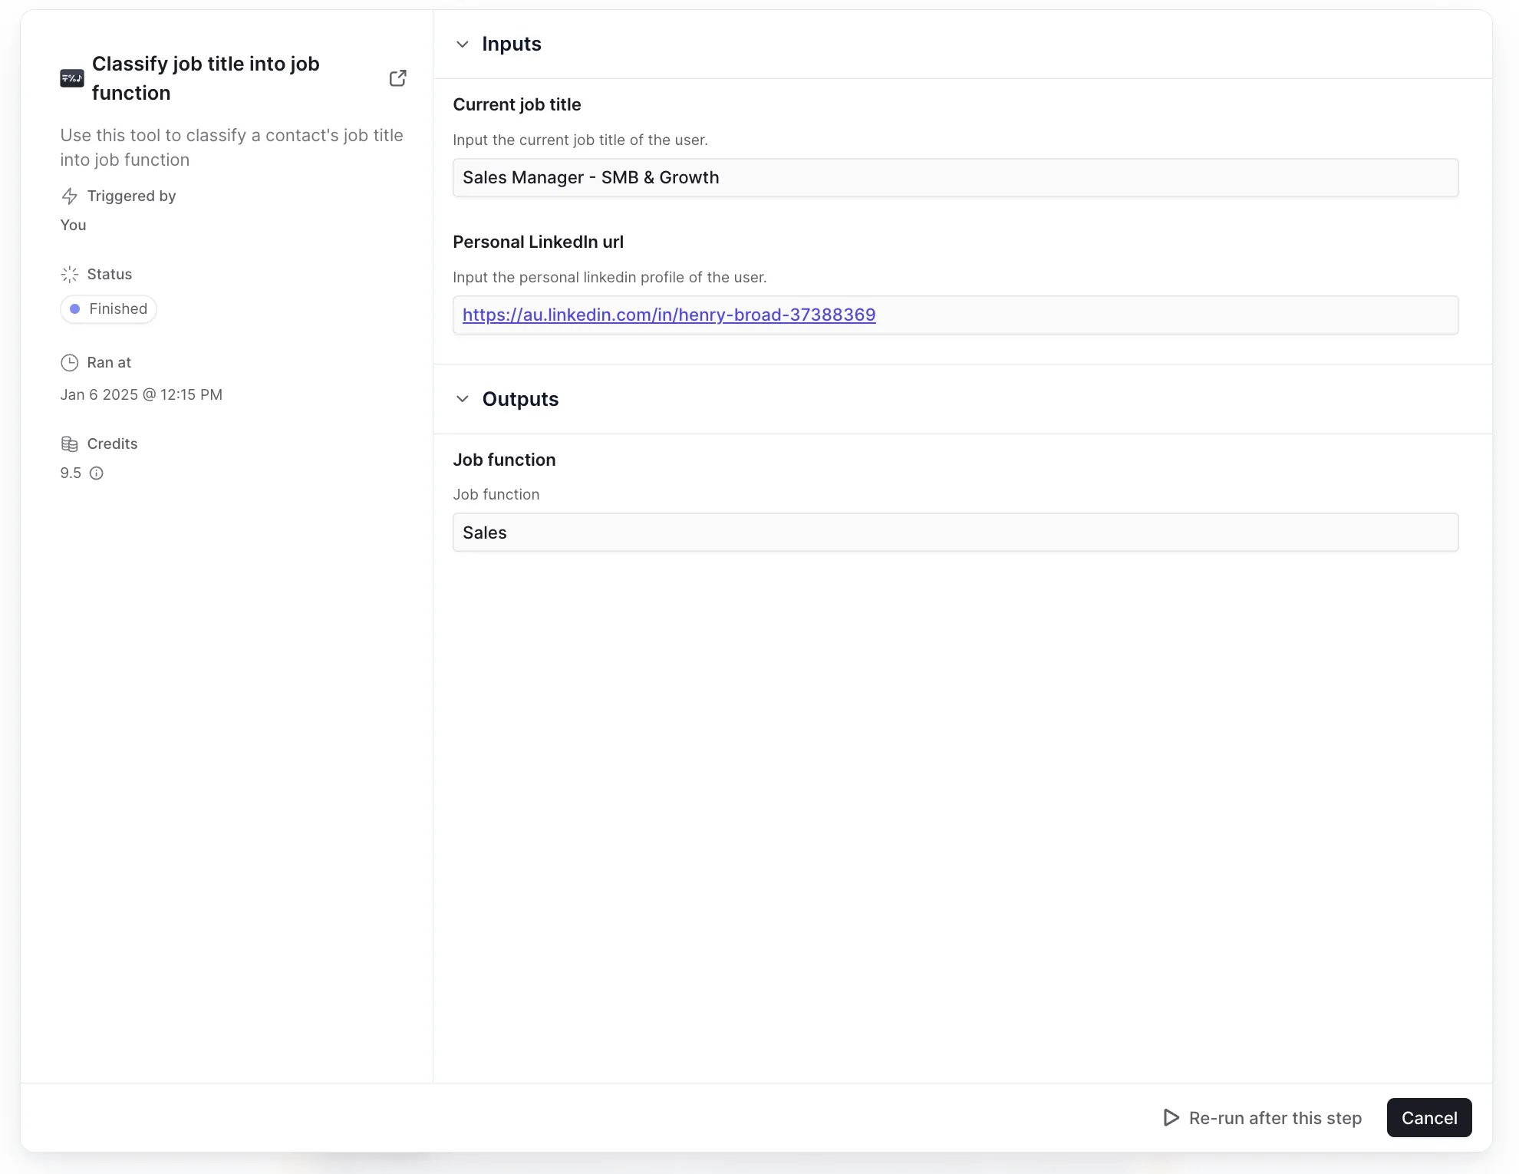Open the henry-broad LinkedIn profile link
Image resolution: width=1519 pixels, height=1174 pixels.
coord(669,315)
